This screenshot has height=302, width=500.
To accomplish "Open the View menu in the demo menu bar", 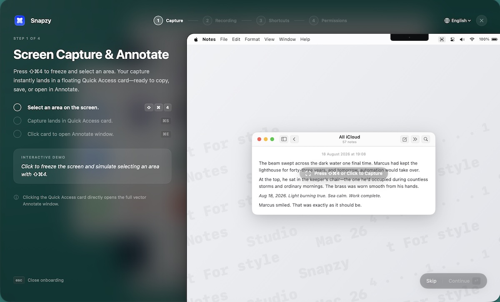I will click(270, 39).
